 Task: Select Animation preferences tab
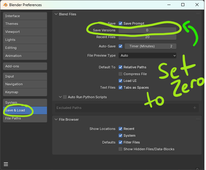coord(25,56)
